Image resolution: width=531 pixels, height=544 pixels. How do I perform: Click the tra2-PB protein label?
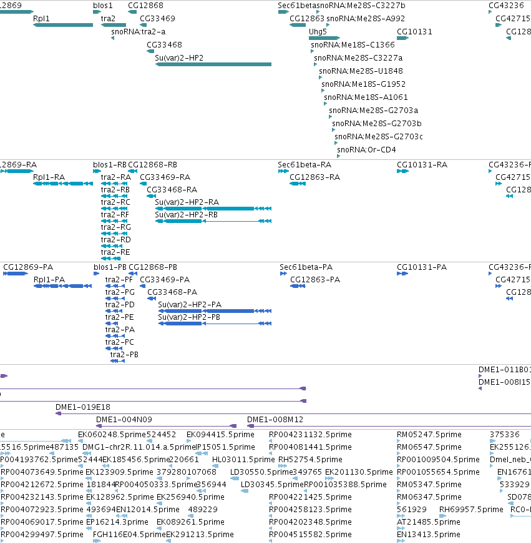(124, 355)
